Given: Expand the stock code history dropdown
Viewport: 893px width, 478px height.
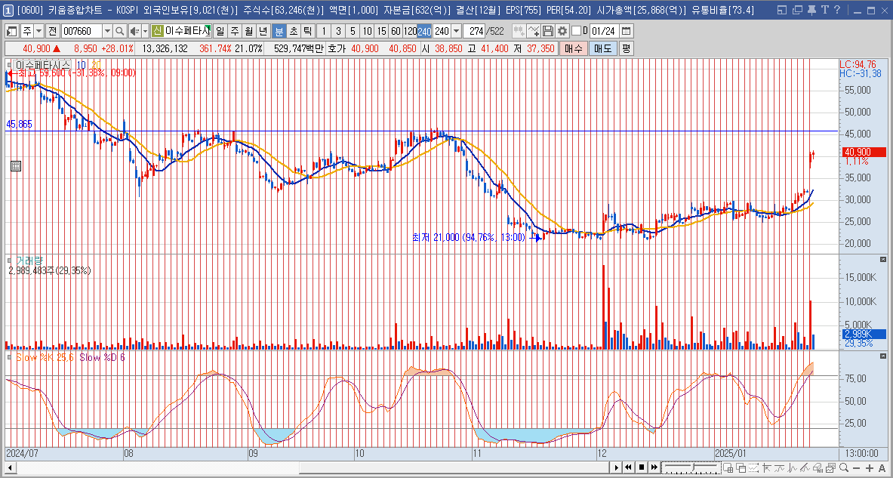Looking at the screenshot, I should click(107, 31).
